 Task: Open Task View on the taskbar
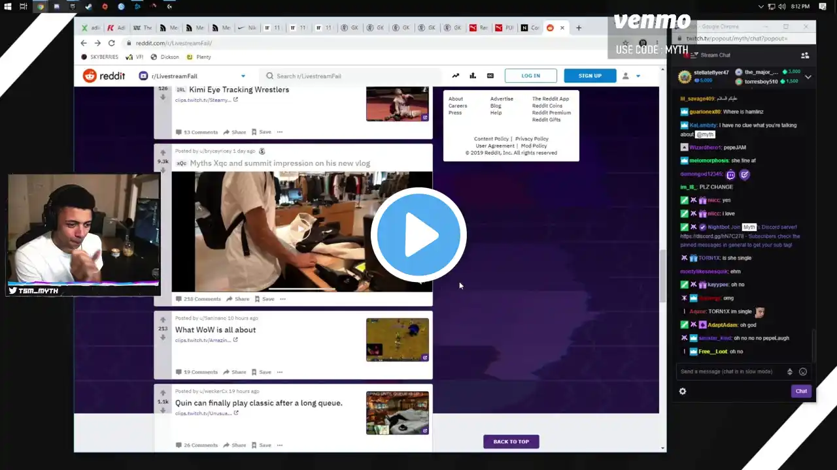click(x=24, y=7)
